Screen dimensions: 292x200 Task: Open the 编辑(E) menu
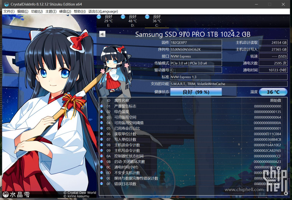pos(23,11)
